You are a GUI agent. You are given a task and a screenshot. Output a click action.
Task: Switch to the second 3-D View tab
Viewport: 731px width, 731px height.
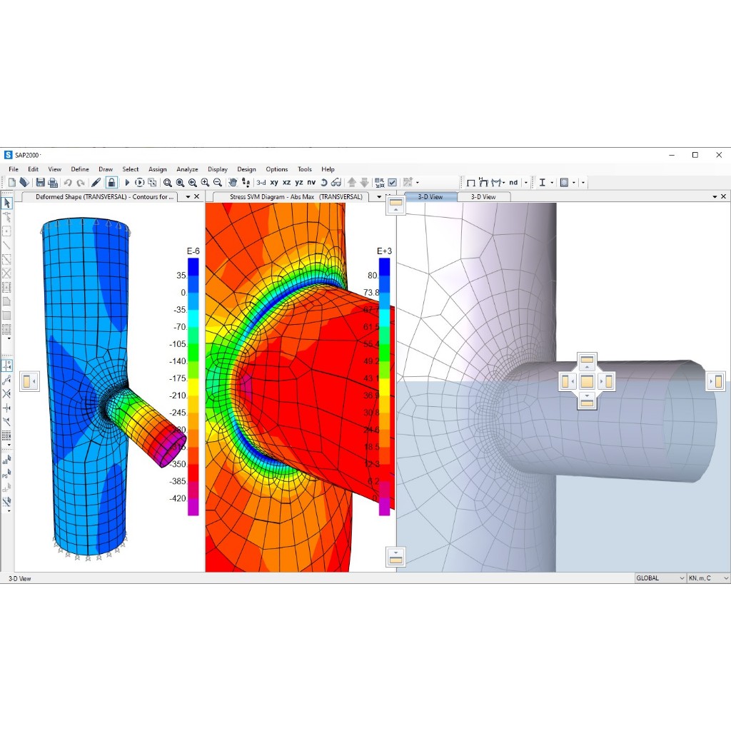point(483,197)
